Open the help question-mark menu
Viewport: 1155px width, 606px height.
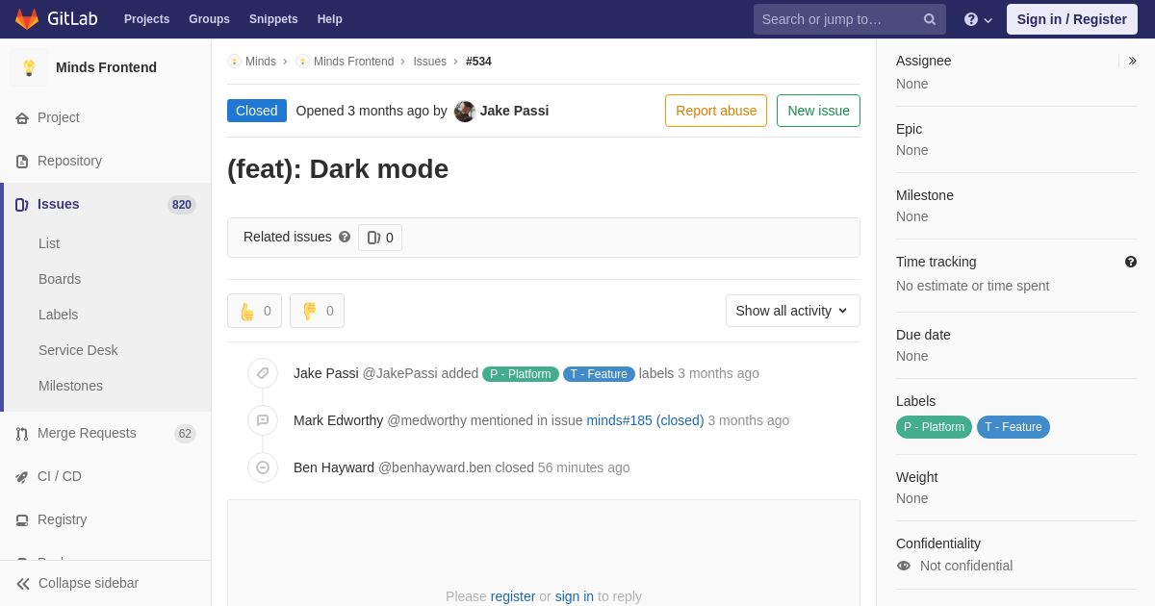coord(978,19)
